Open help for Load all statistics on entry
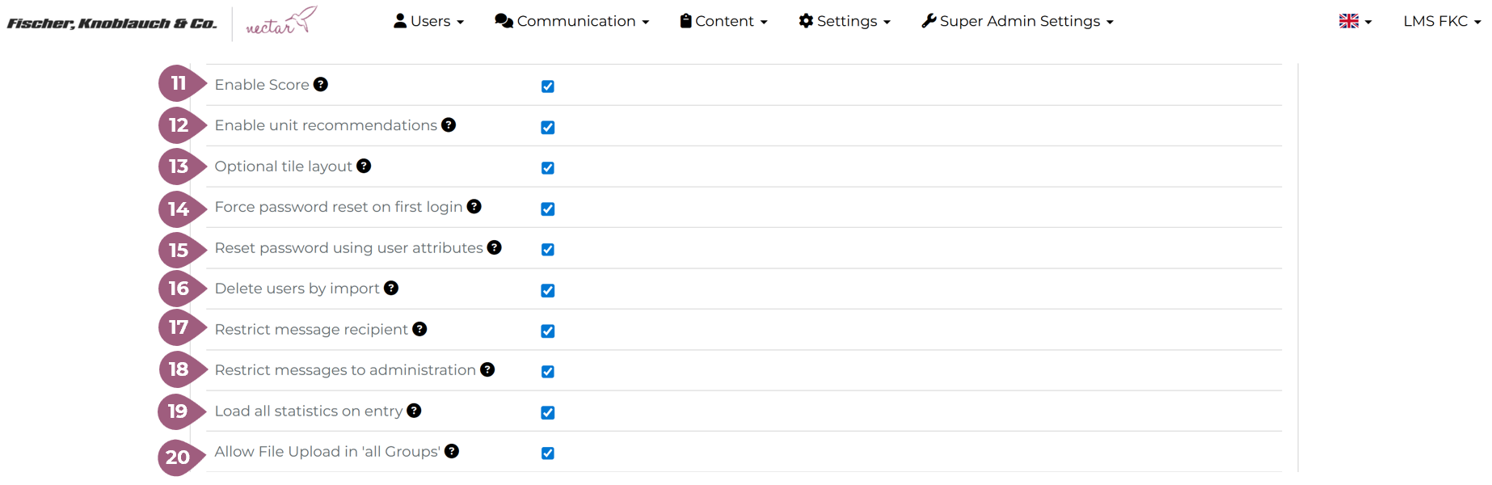The width and height of the screenshot is (1492, 485). 414,411
